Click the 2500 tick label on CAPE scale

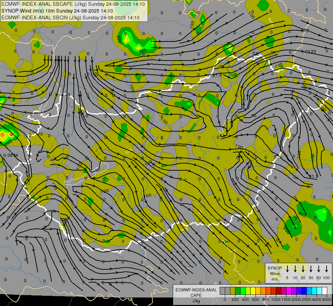click(x=306, y=300)
